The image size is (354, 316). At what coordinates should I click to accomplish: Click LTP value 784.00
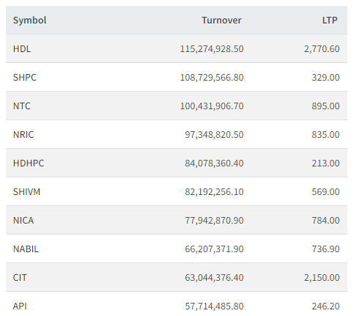click(x=325, y=221)
